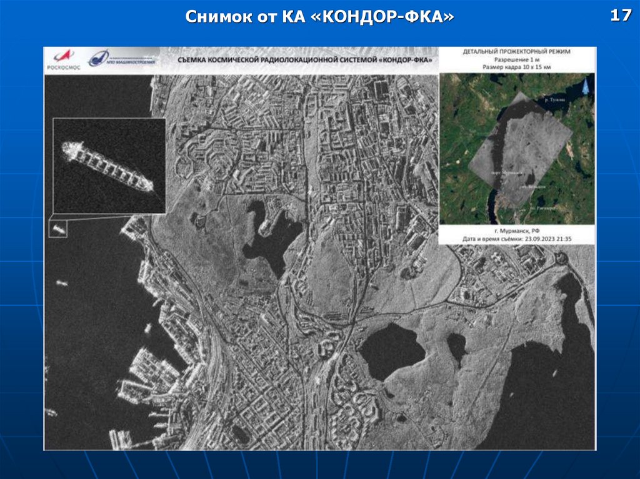Open the enlarged ship inset image

(x=109, y=165)
